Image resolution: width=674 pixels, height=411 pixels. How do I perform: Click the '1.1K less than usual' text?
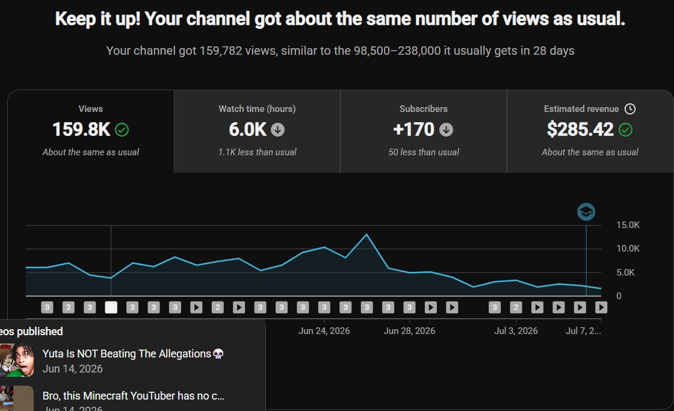(257, 152)
